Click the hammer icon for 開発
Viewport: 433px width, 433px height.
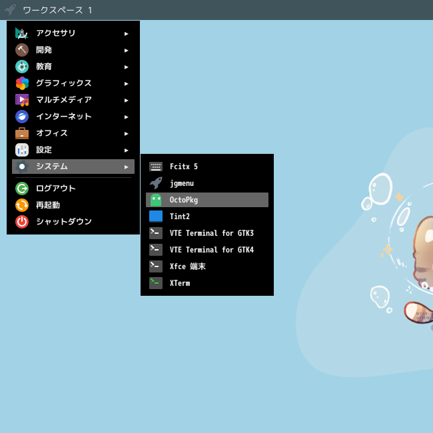22,50
